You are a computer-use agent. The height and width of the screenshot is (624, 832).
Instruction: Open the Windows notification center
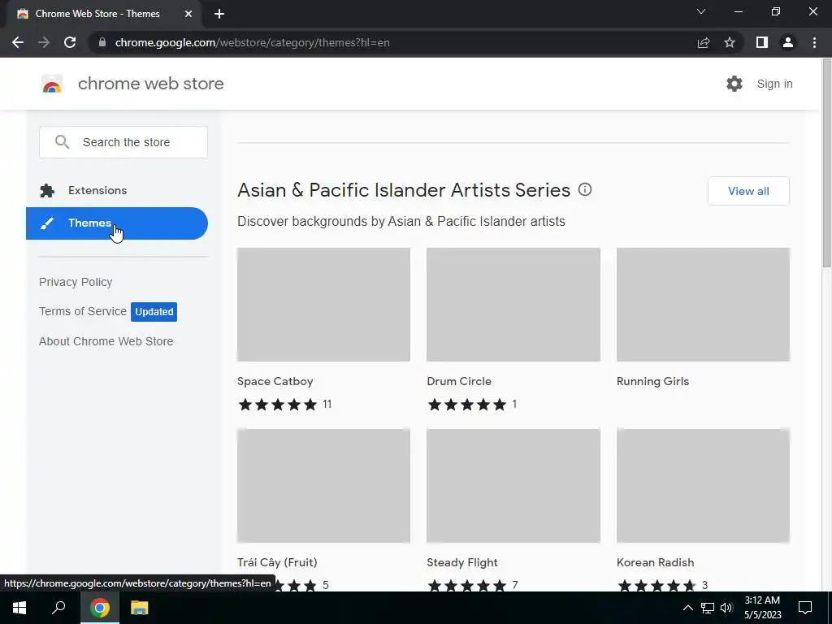click(x=805, y=608)
